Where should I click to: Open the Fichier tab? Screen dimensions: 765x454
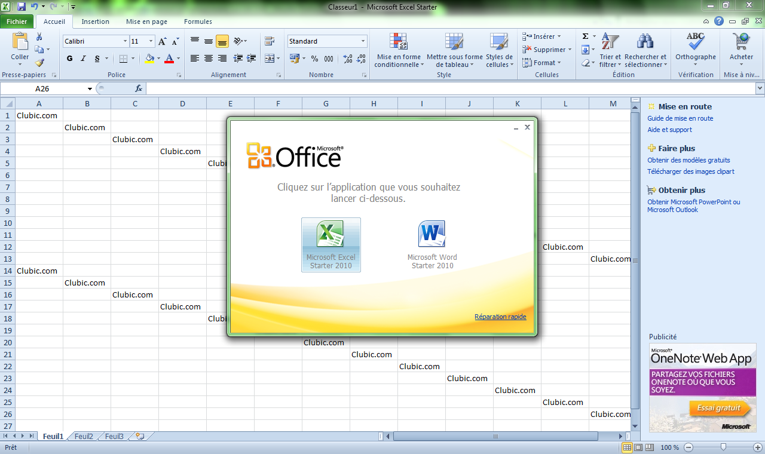click(17, 22)
